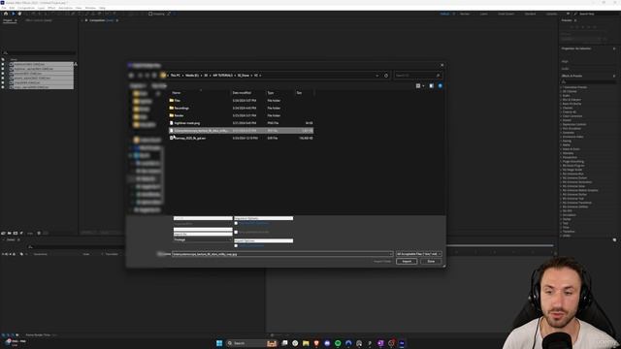This screenshot has width=621, height=349.
Task: Open the Windows Start menu
Action: tap(219, 343)
